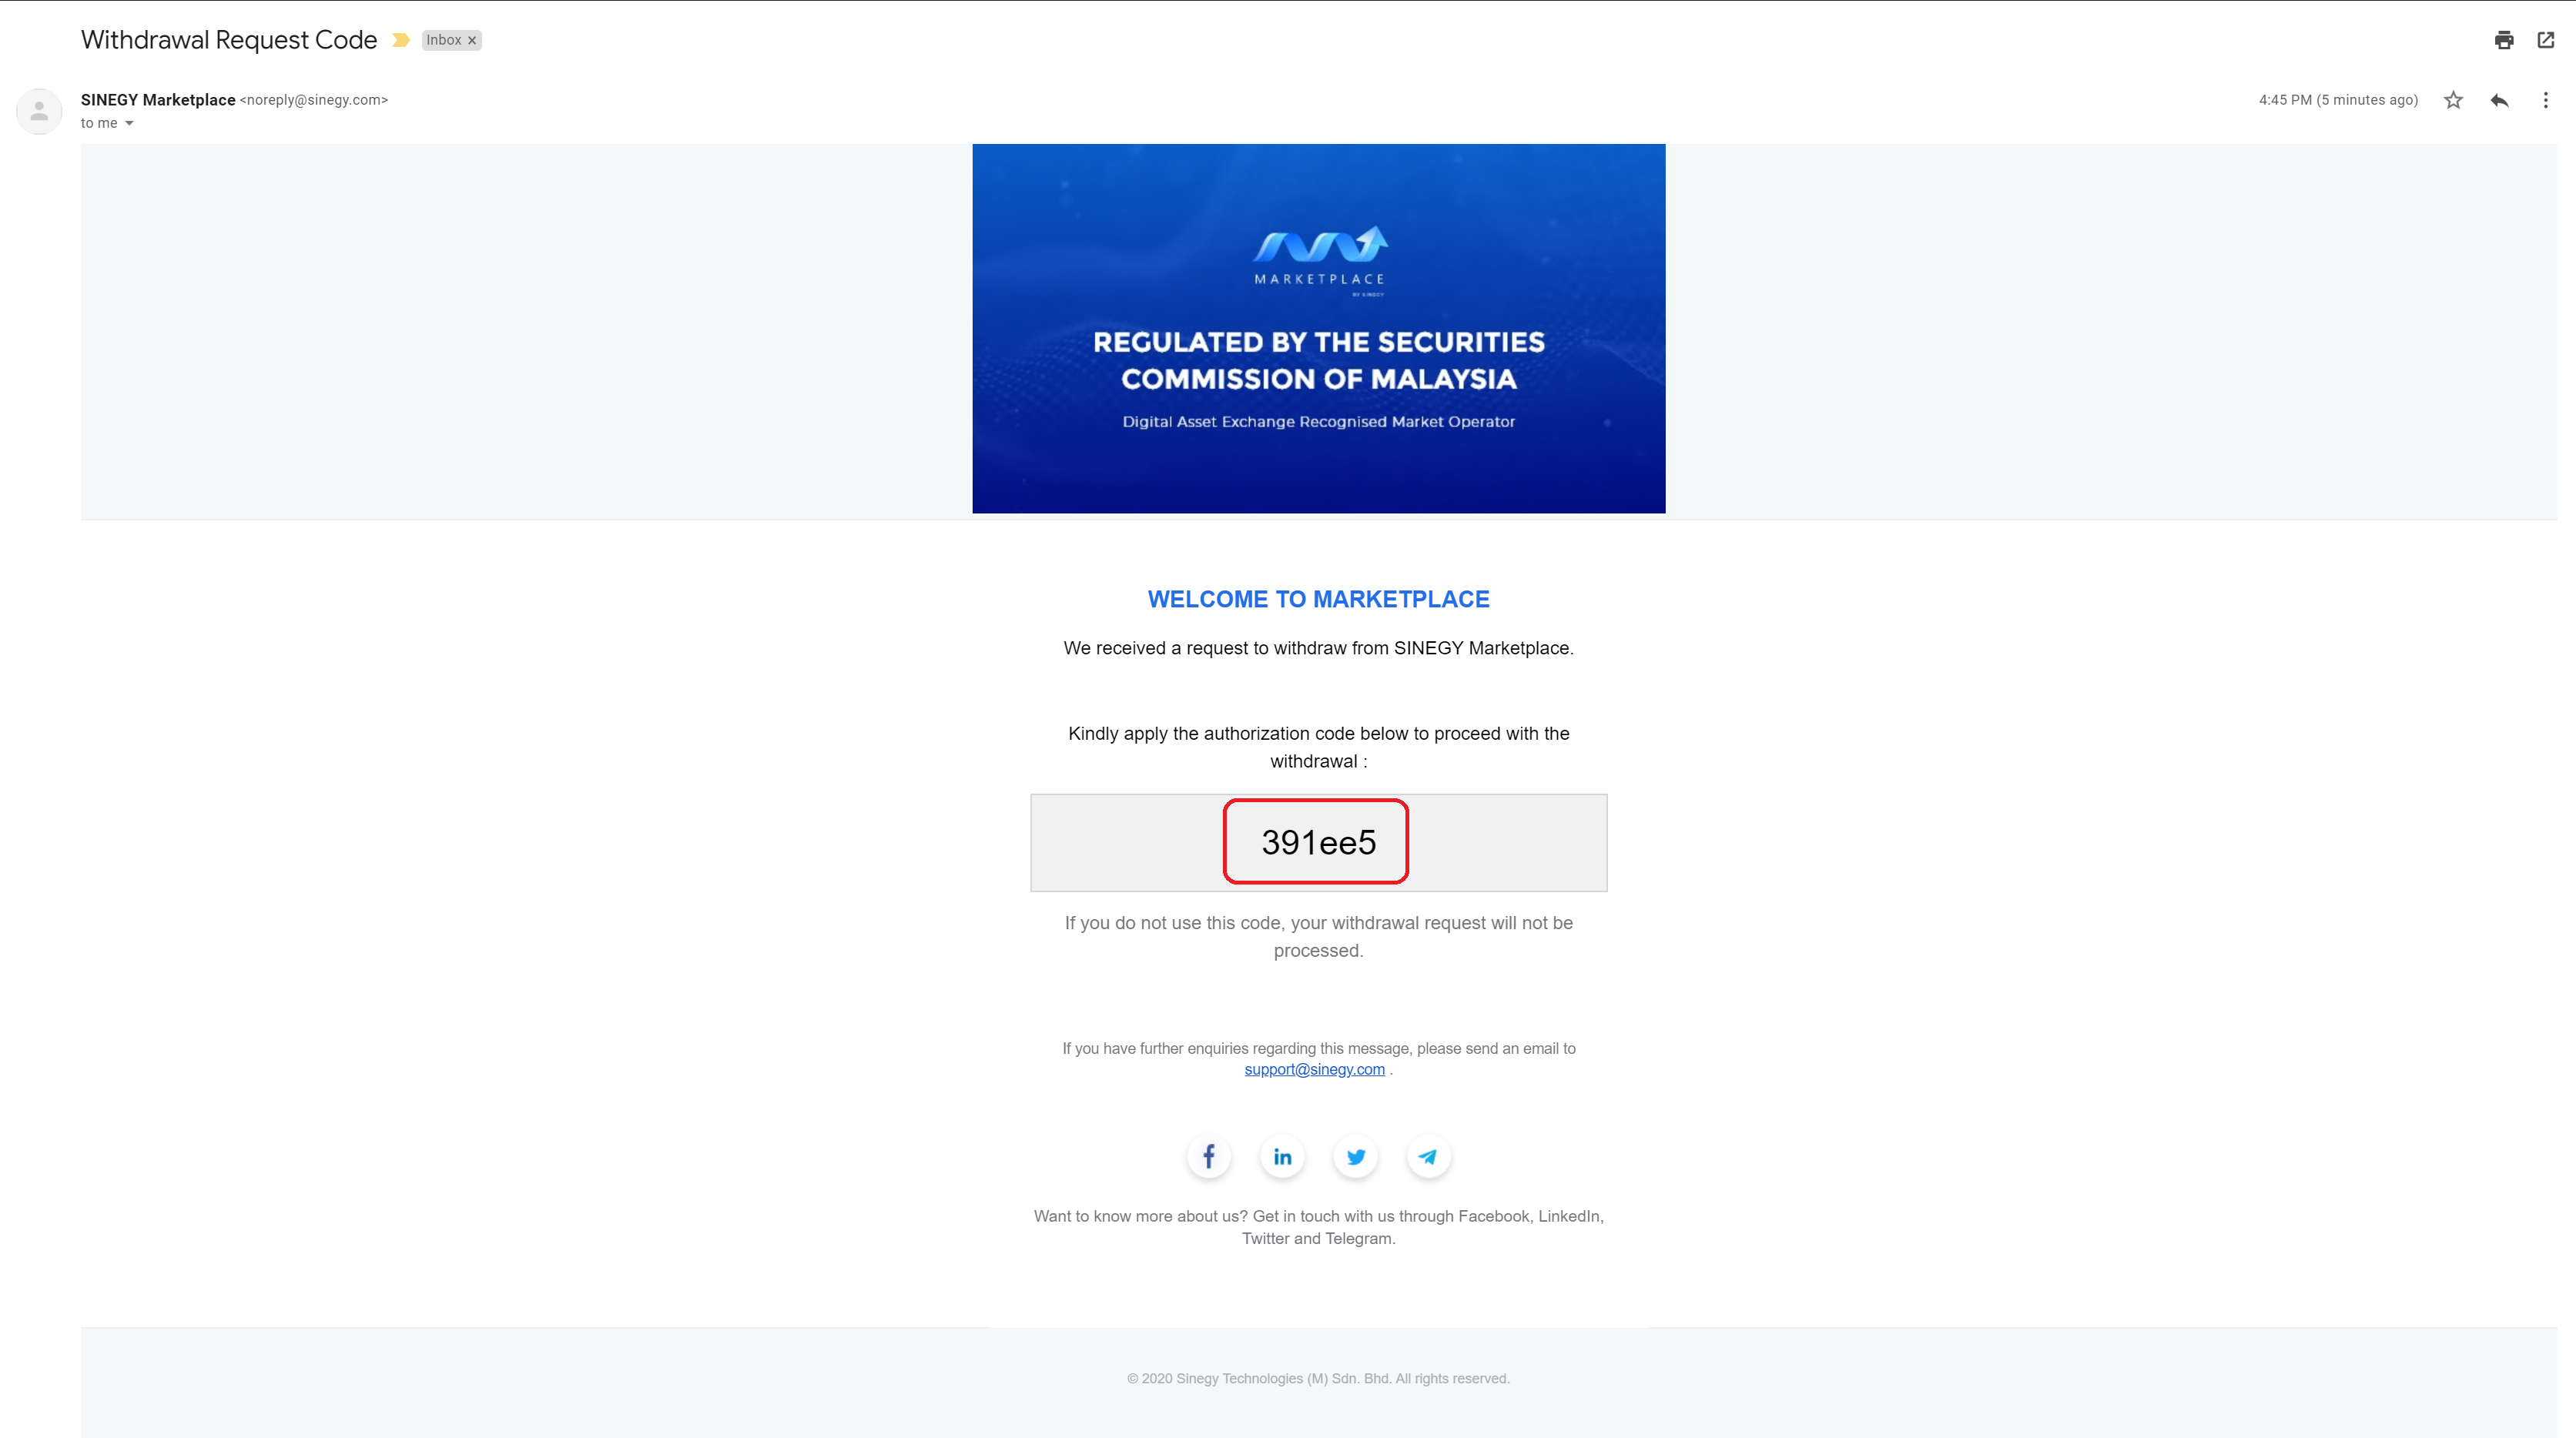This screenshot has height=1438, width=2576.
Task: Click the authorization code input field
Action: (1318, 840)
